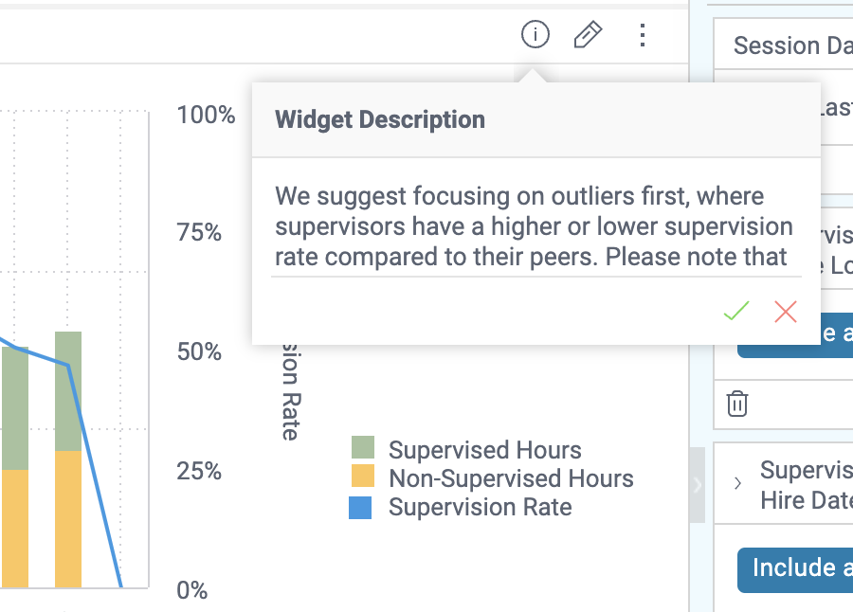Select yellow non-supervised segment of rightmost bar
This screenshot has height=612, width=853.
coord(68,518)
